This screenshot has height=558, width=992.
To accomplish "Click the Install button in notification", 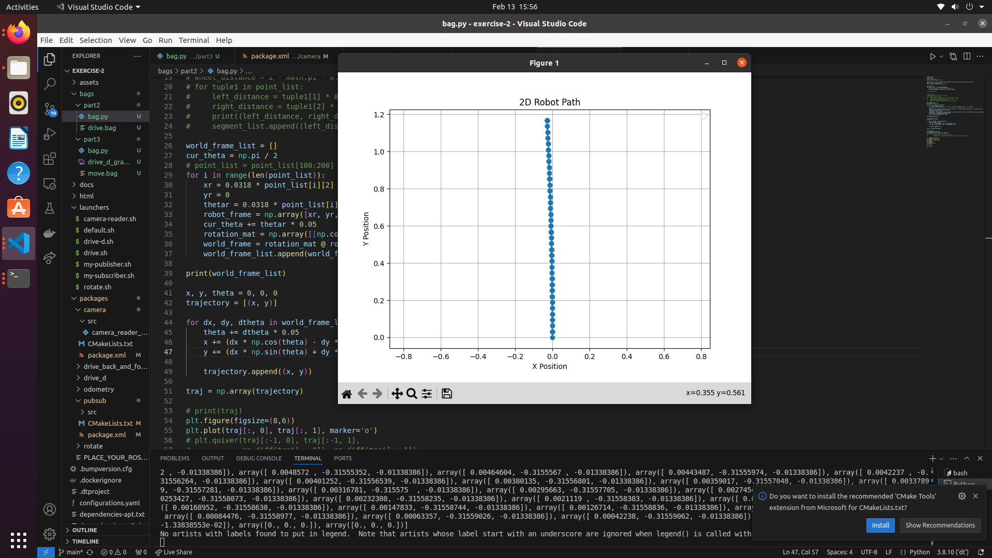I will click(880, 525).
